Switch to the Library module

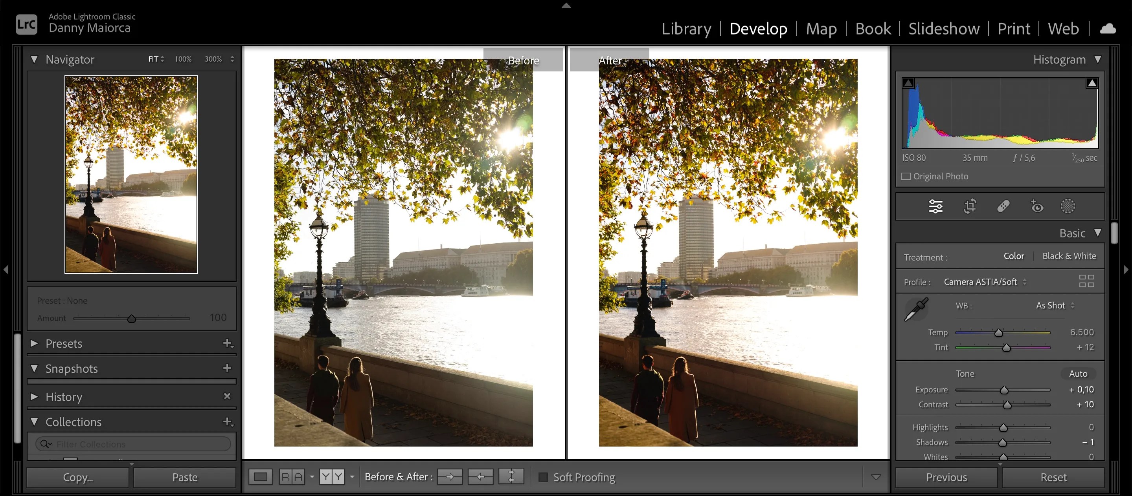point(686,29)
